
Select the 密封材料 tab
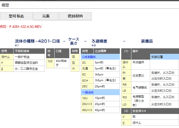75,16
